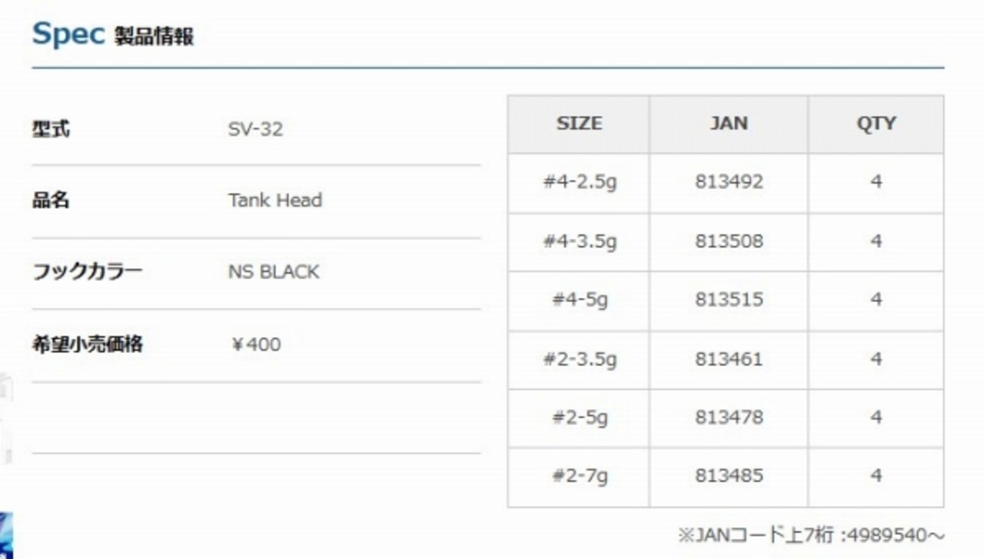Select the #2-3.5g size cell
The height and width of the screenshot is (559, 984).
(579, 359)
